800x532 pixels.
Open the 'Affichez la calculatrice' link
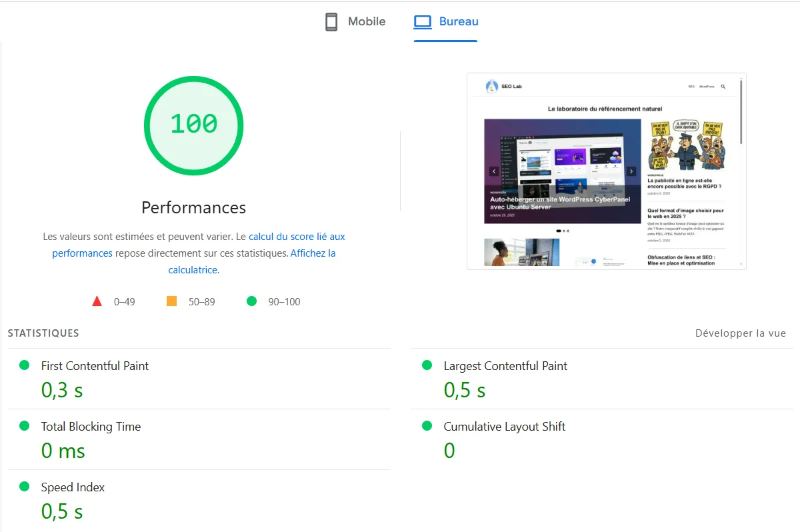pyautogui.click(x=313, y=253)
